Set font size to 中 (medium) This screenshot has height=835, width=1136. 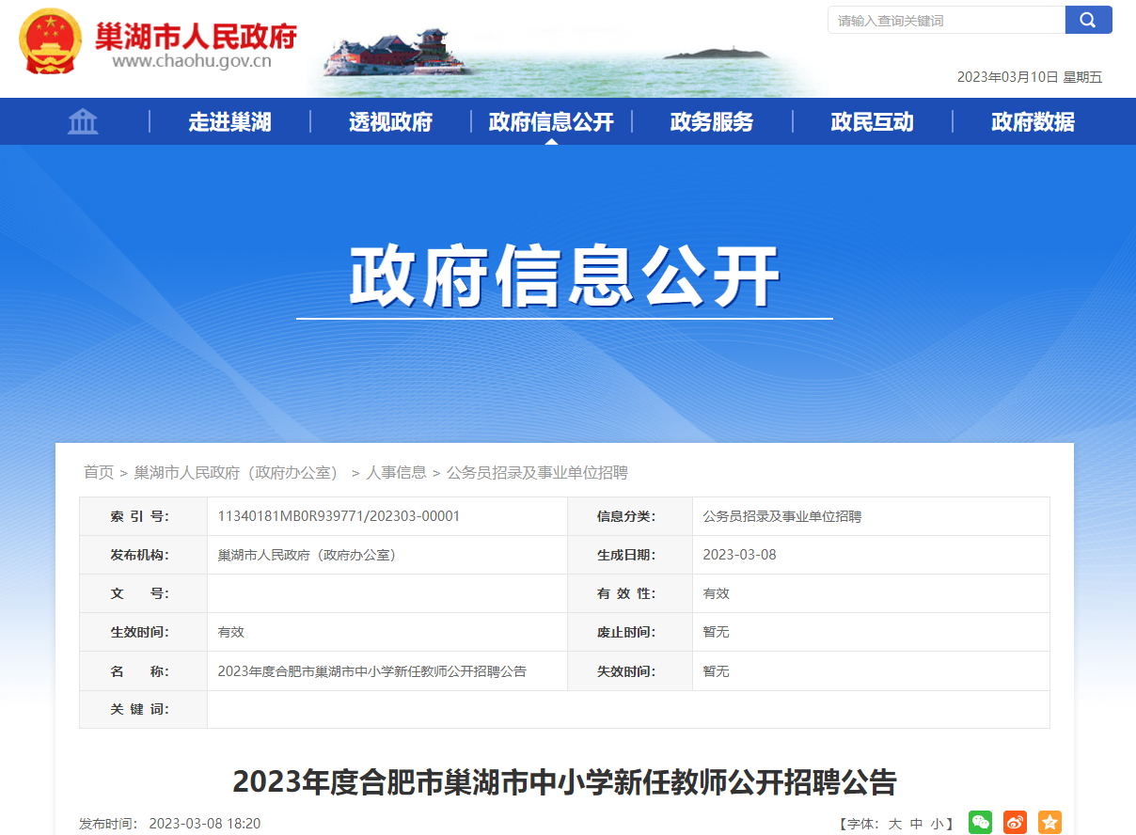[916, 824]
